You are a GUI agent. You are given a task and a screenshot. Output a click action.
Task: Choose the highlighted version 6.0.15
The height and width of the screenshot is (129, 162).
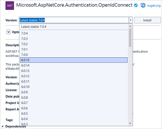point(74,60)
